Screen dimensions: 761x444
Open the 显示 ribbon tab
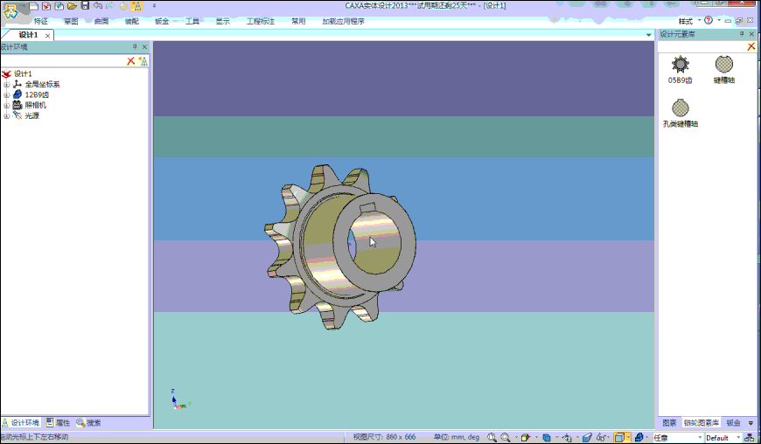(x=223, y=21)
